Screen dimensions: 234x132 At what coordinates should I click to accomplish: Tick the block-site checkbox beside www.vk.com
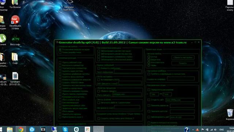(149, 117)
